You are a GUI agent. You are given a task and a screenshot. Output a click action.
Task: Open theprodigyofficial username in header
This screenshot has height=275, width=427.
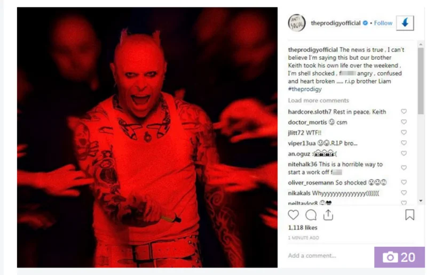coord(336,23)
